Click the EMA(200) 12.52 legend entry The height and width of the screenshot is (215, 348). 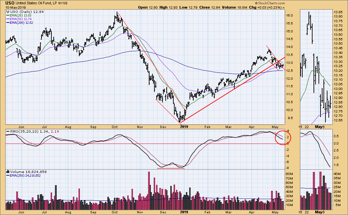coord(20,22)
